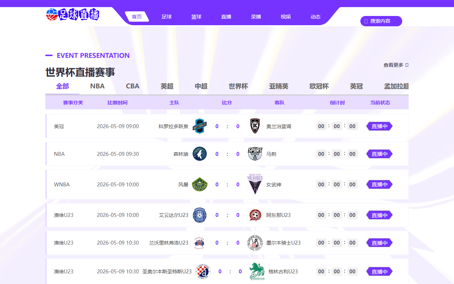Go to 首页 in navigation bar
This screenshot has height=284, width=454.
(137, 17)
